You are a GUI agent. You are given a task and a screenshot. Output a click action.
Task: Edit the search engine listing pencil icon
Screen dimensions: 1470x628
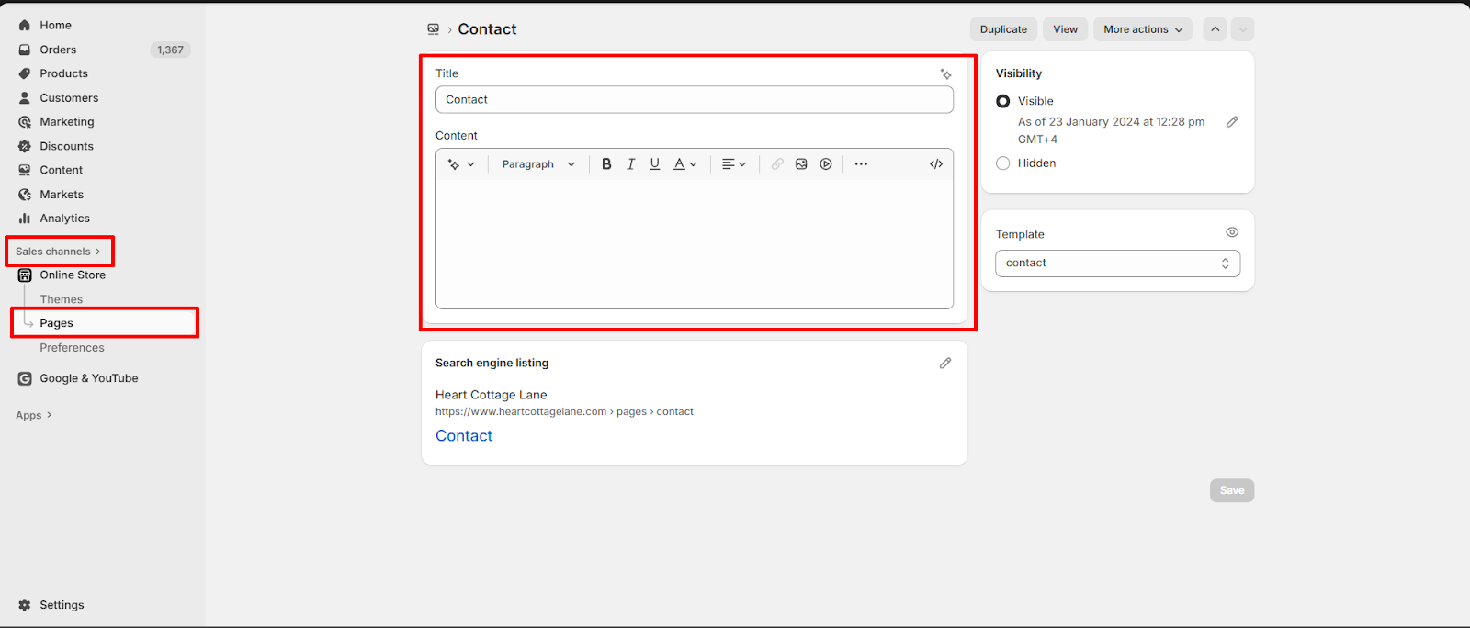[944, 364]
